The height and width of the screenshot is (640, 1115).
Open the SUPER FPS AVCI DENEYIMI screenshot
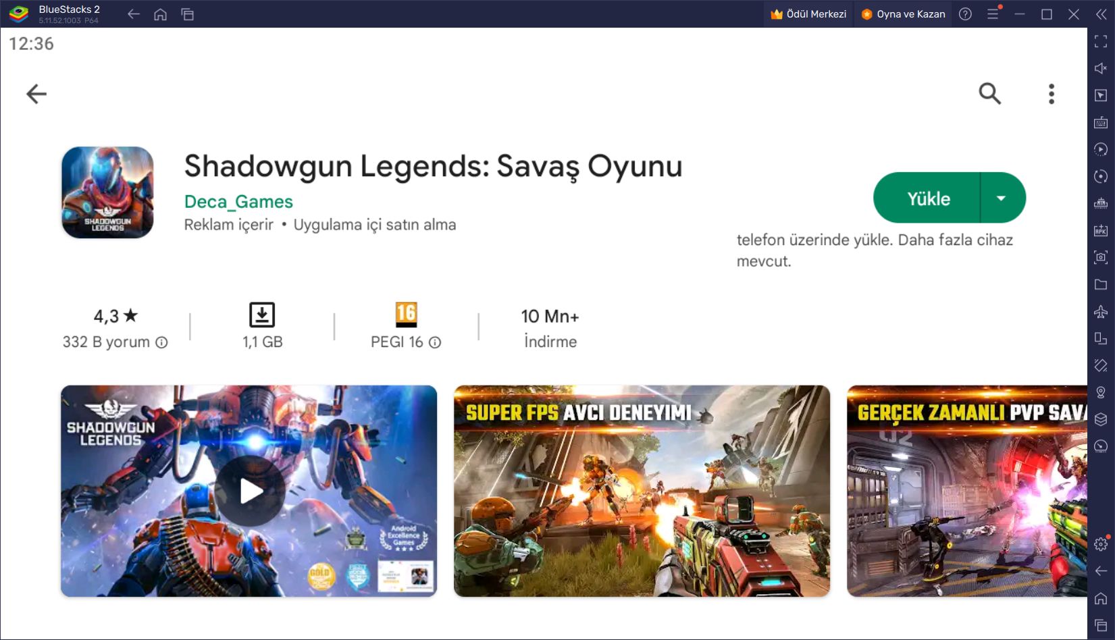tap(642, 491)
